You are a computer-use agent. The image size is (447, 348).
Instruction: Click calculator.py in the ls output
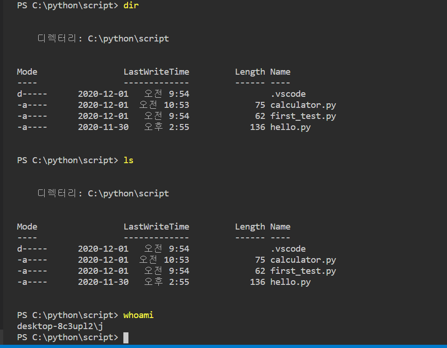point(303,260)
